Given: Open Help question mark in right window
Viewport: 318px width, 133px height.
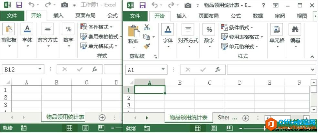Looking at the screenshot, I should click(263, 5).
